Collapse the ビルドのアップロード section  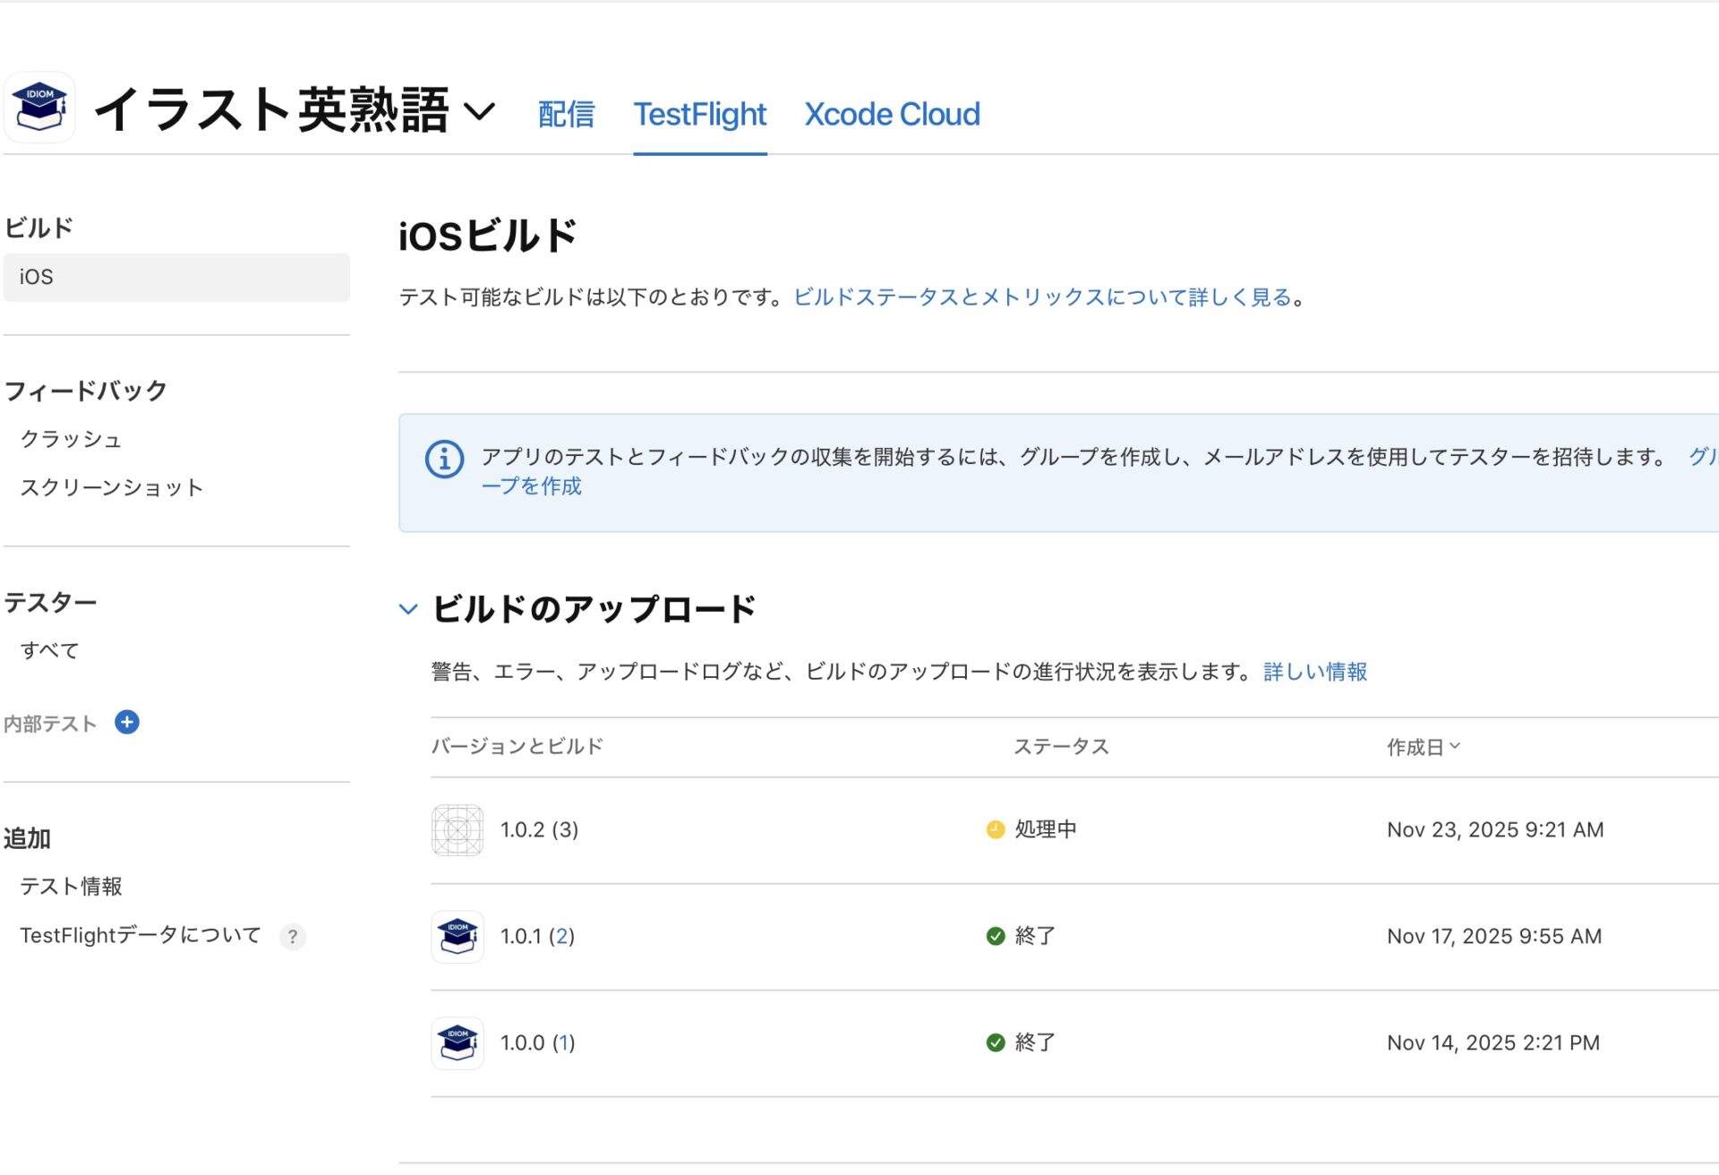(x=408, y=610)
